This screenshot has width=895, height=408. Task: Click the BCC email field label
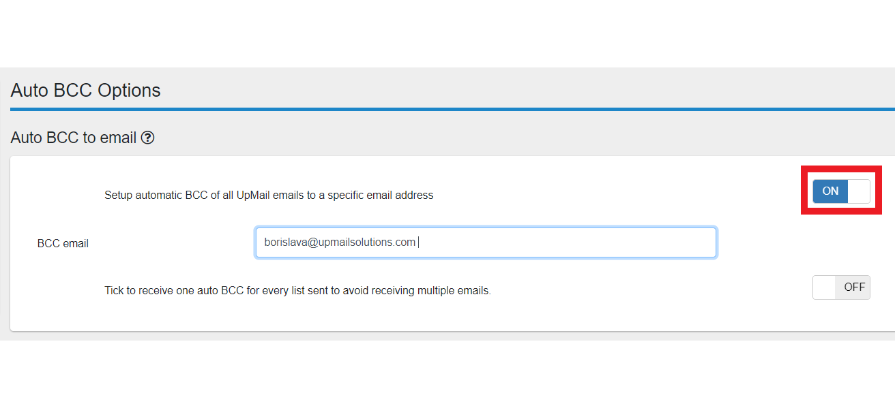coord(63,243)
